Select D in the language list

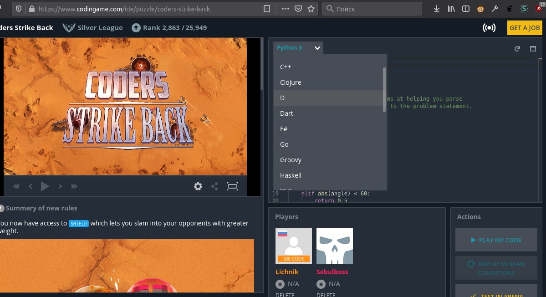[328, 98]
